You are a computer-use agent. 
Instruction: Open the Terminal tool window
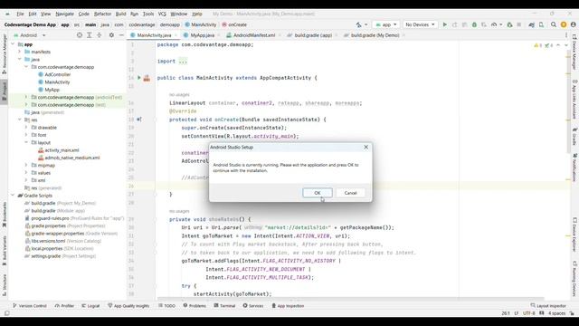click(x=224, y=306)
